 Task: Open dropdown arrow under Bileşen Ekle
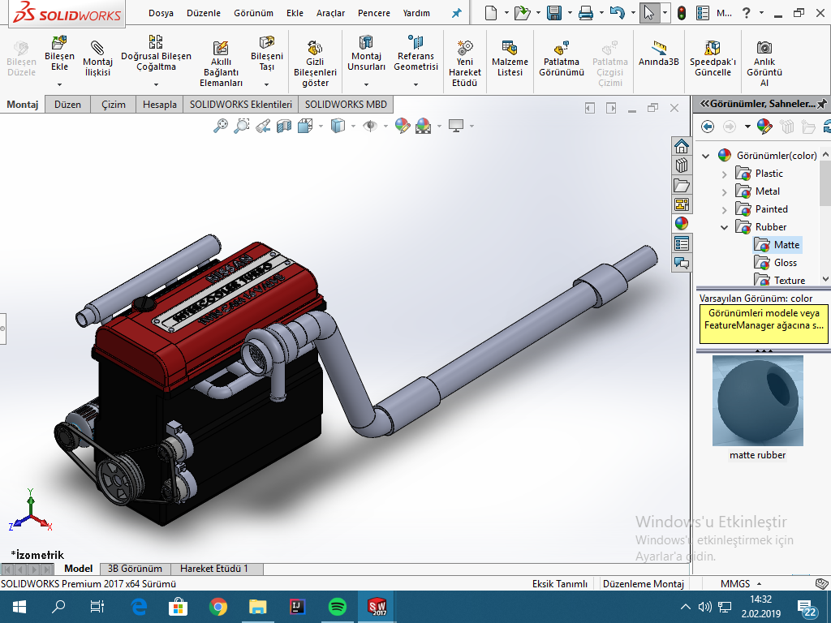click(x=59, y=84)
